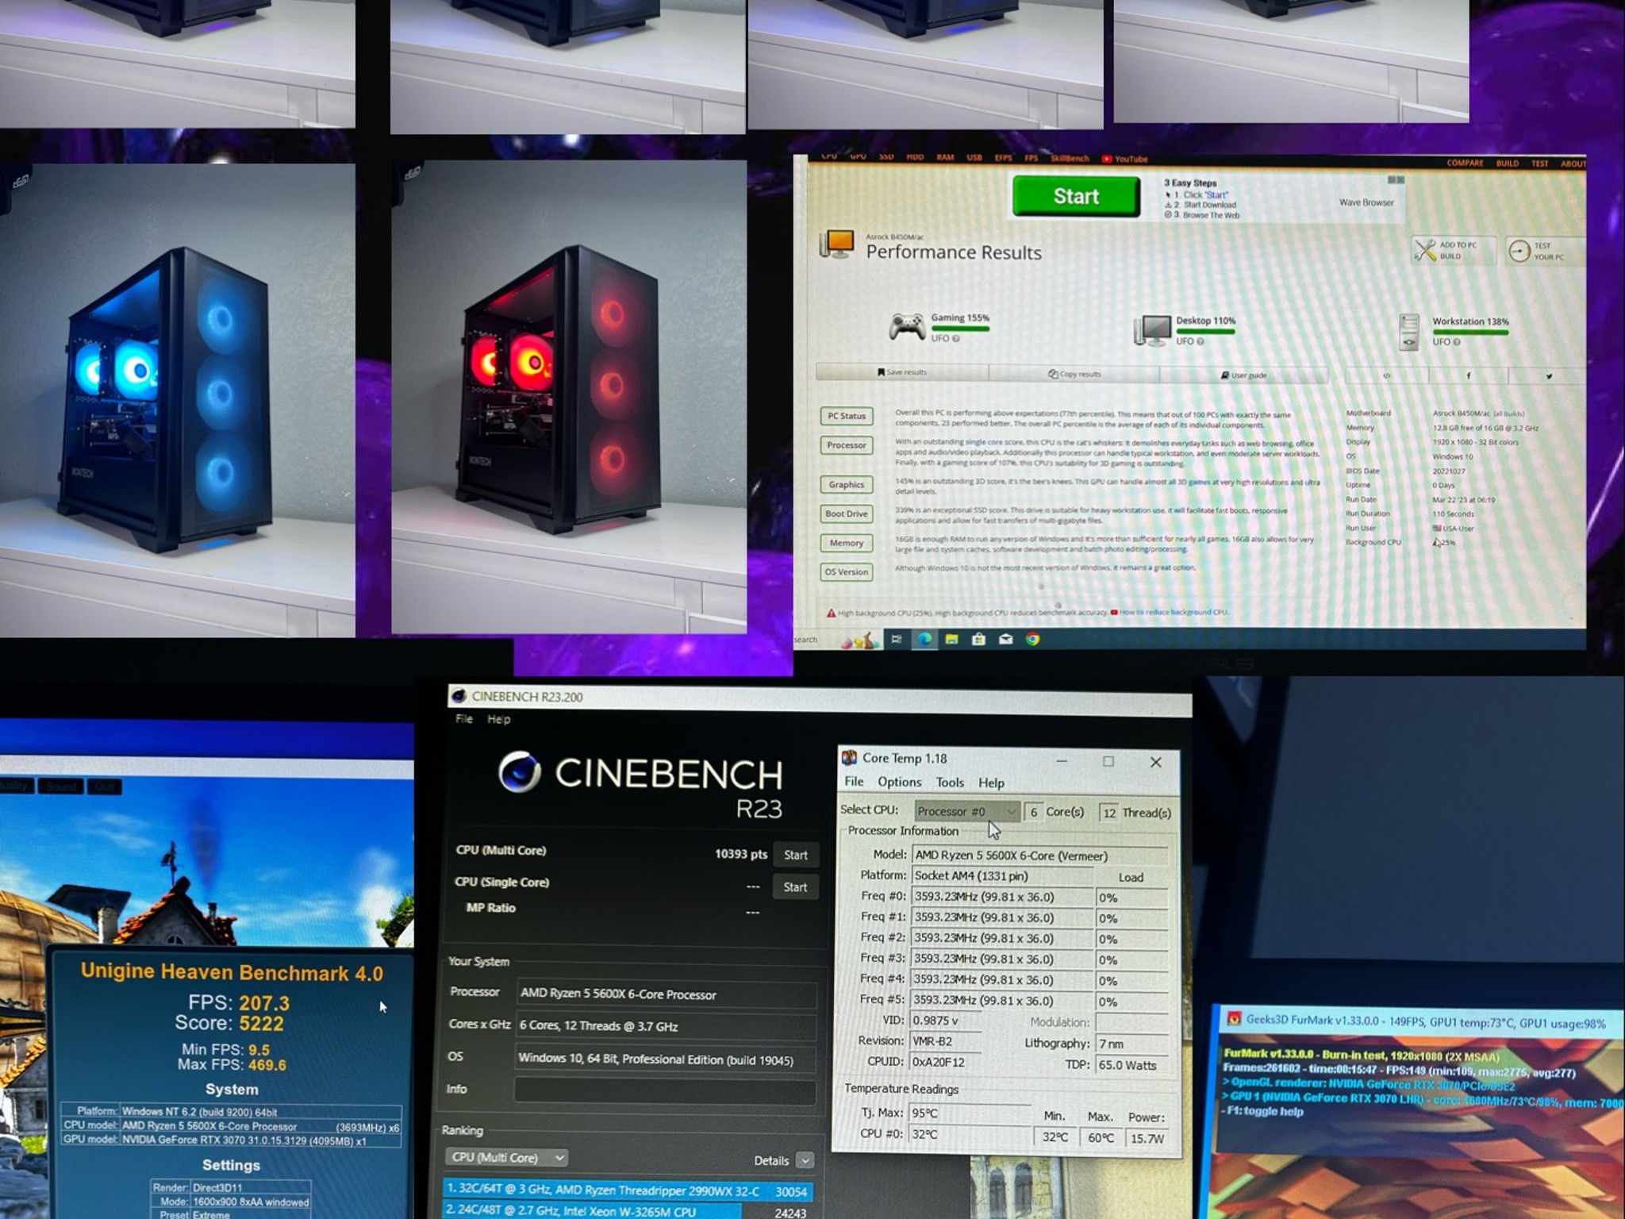Click the PC Status button
This screenshot has width=1625, height=1219.
click(x=847, y=416)
